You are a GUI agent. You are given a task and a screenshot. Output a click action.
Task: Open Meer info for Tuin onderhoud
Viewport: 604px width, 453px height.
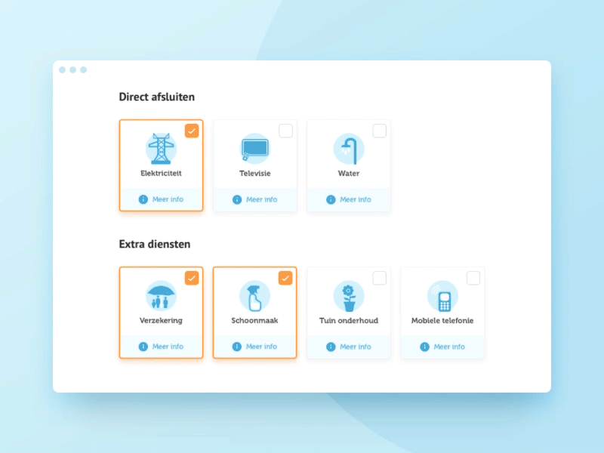348,347
